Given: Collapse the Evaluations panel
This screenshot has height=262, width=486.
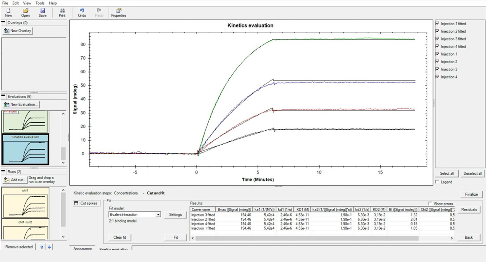Looking at the screenshot, I should 4,96.
